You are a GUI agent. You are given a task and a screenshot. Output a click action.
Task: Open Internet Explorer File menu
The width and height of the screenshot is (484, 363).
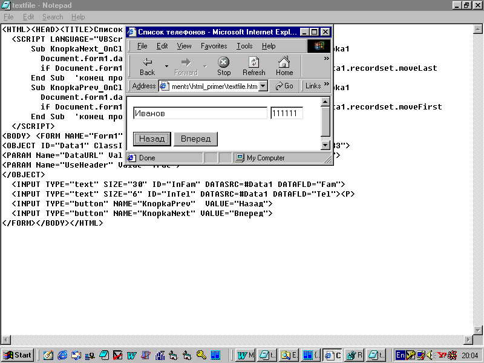(x=142, y=46)
